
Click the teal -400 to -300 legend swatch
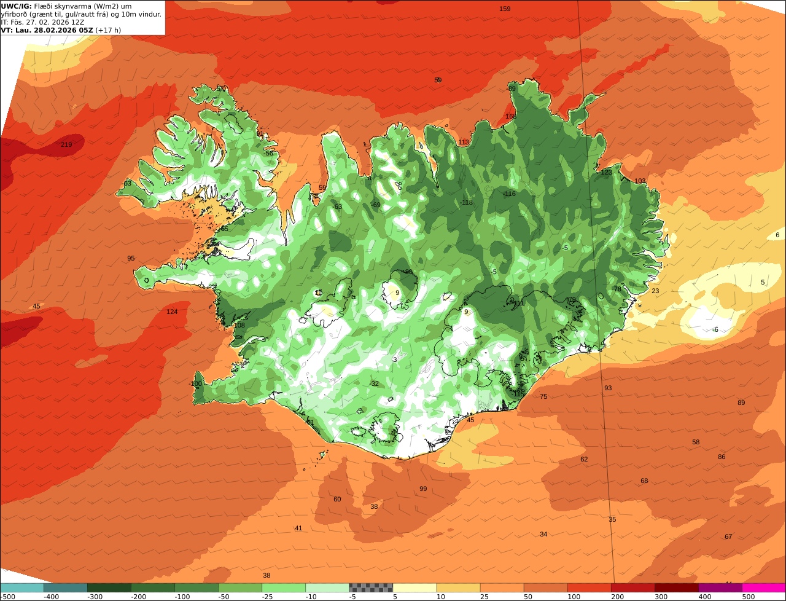point(66,587)
